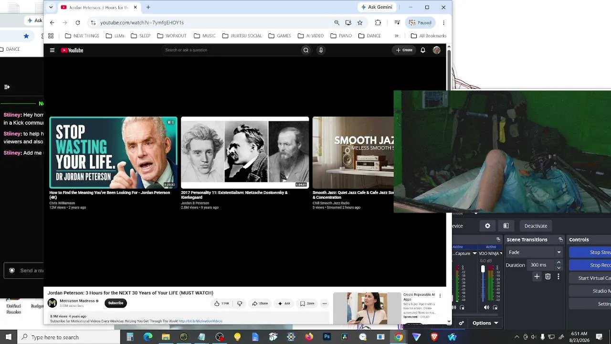Like the video with thumbs up
The image size is (611, 344).
[221, 303]
